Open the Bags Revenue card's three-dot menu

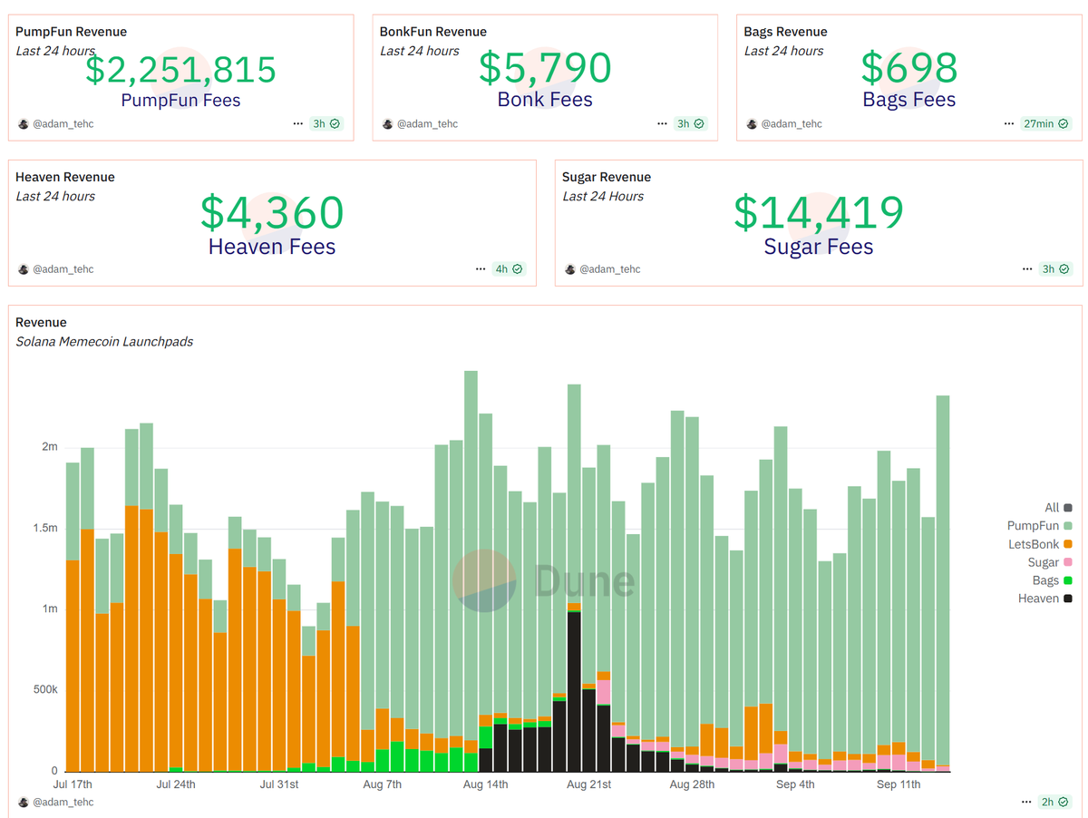click(x=1009, y=123)
